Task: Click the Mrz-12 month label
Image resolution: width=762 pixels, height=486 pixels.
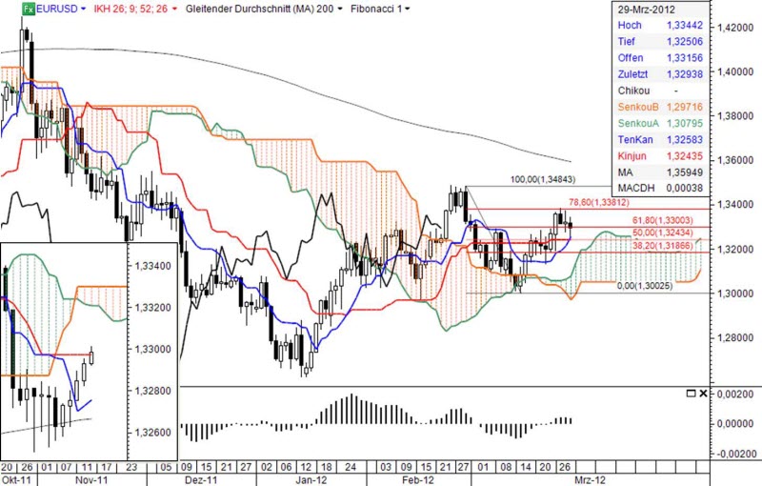Action: (x=590, y=479)
